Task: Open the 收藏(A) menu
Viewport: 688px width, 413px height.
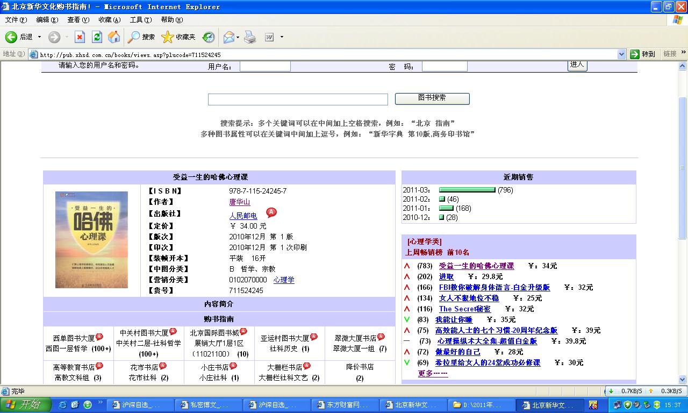Action: 109,20
